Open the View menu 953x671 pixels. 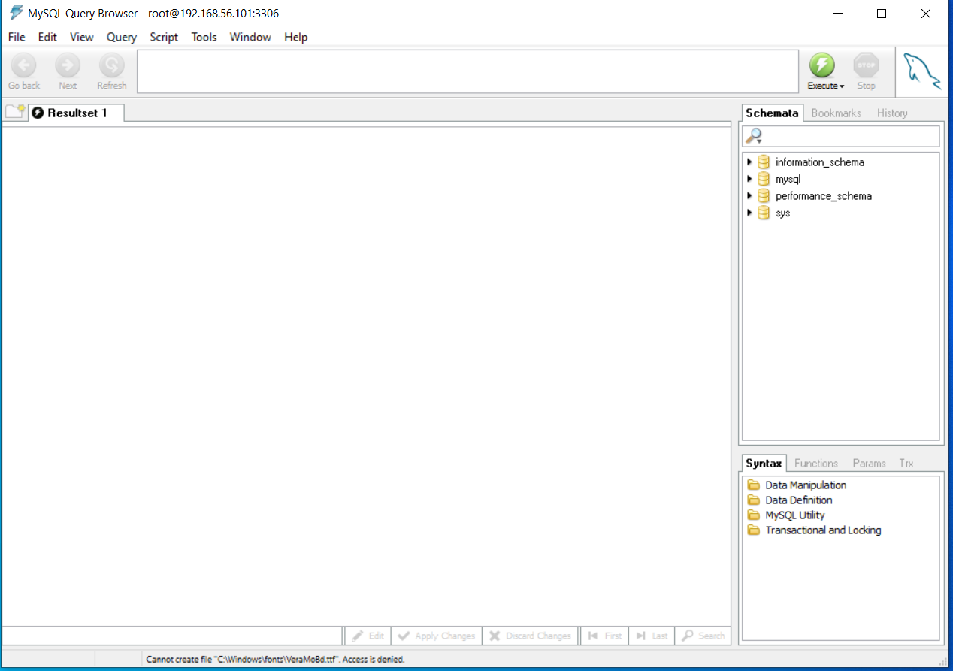82,37
